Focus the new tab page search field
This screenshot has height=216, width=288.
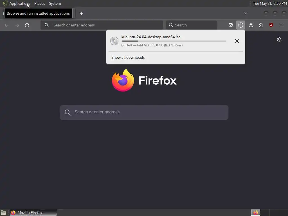click(x=144, y=112)
